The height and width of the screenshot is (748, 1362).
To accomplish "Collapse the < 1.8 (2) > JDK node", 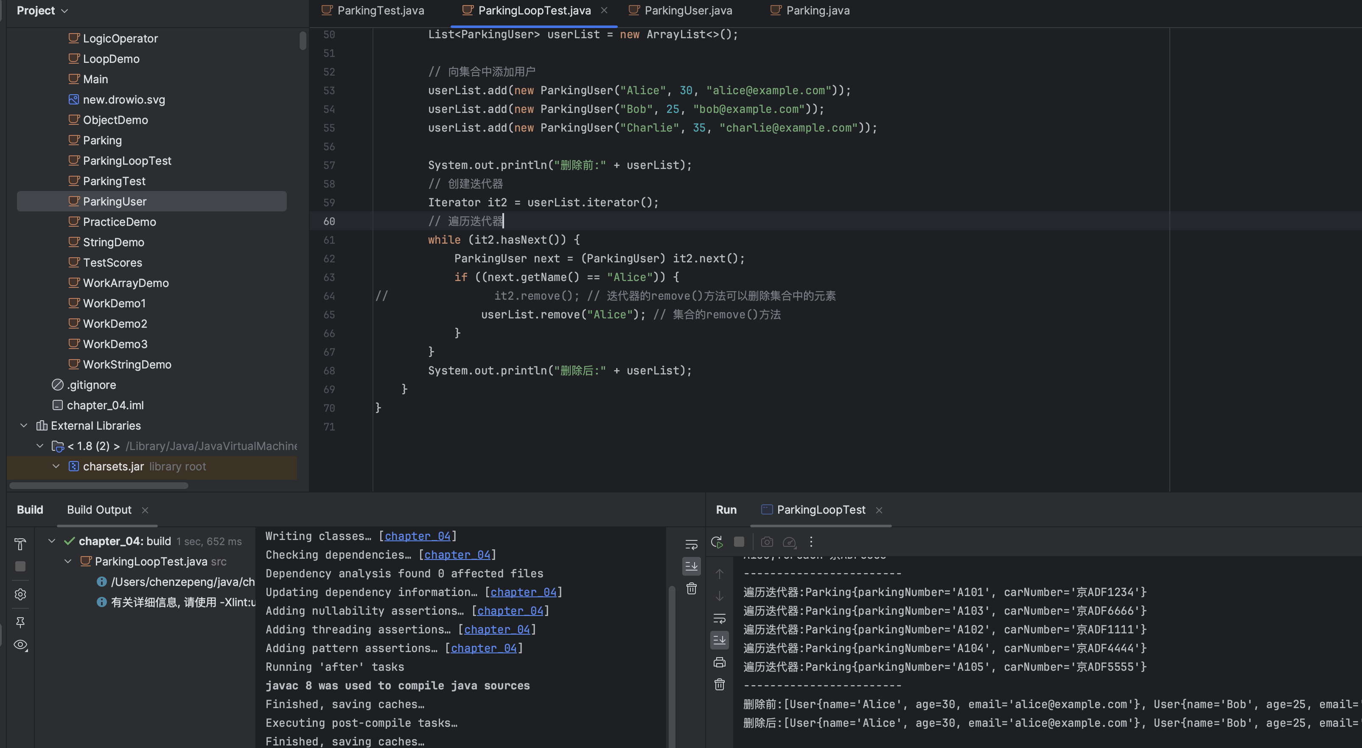I will pyautogui.click(x=39, y=446).
